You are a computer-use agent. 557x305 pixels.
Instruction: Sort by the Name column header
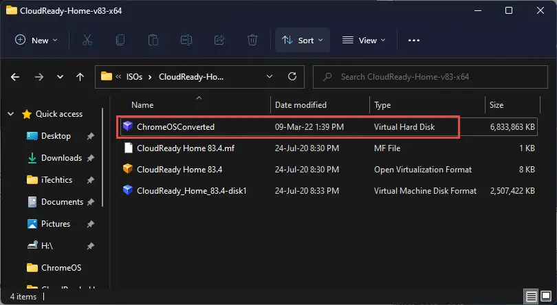[x=142, y=105]
